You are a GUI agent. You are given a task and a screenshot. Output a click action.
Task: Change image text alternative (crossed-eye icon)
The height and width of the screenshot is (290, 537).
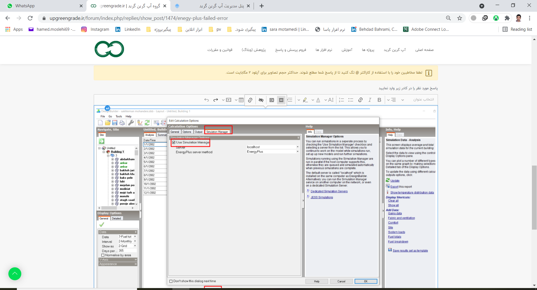click(261, 100)
